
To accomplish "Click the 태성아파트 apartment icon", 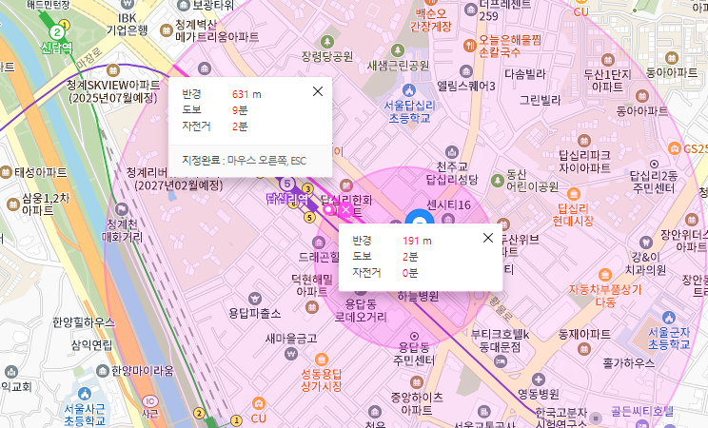I will [6, 172].
